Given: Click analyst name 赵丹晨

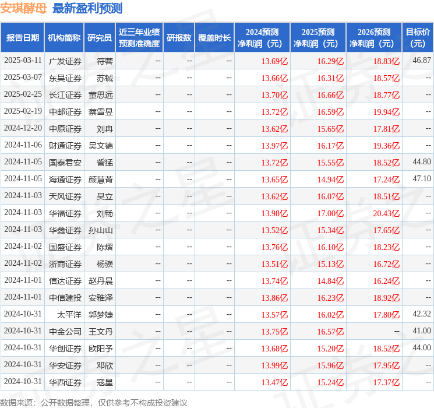Looking at the screenshot, I should tap(101, 281).
